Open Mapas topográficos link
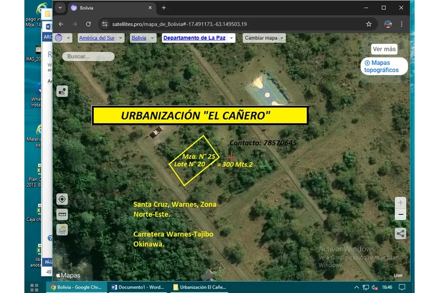The width and height of the screenshot is (439, 293). 384,66
